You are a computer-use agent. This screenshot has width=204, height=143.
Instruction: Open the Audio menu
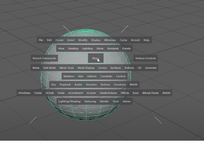click(78, 85)
